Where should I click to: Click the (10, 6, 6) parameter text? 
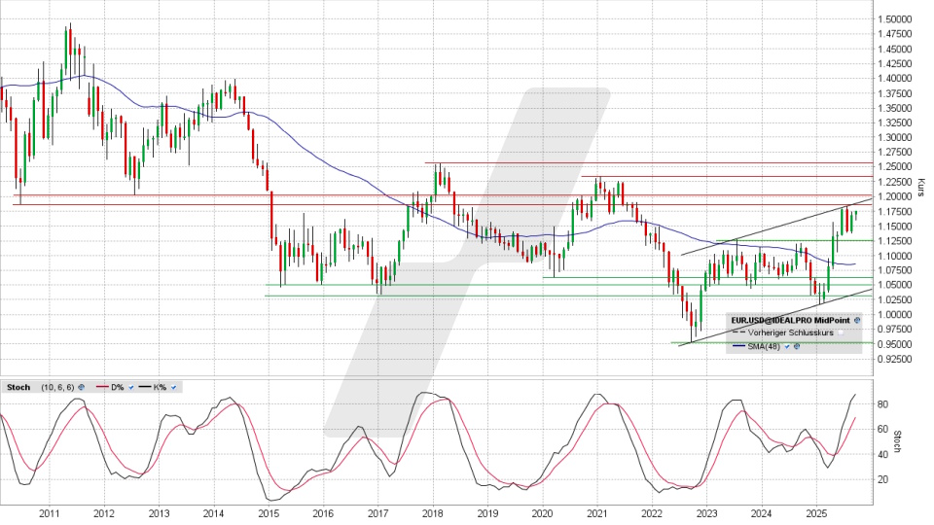pos(57,388)
